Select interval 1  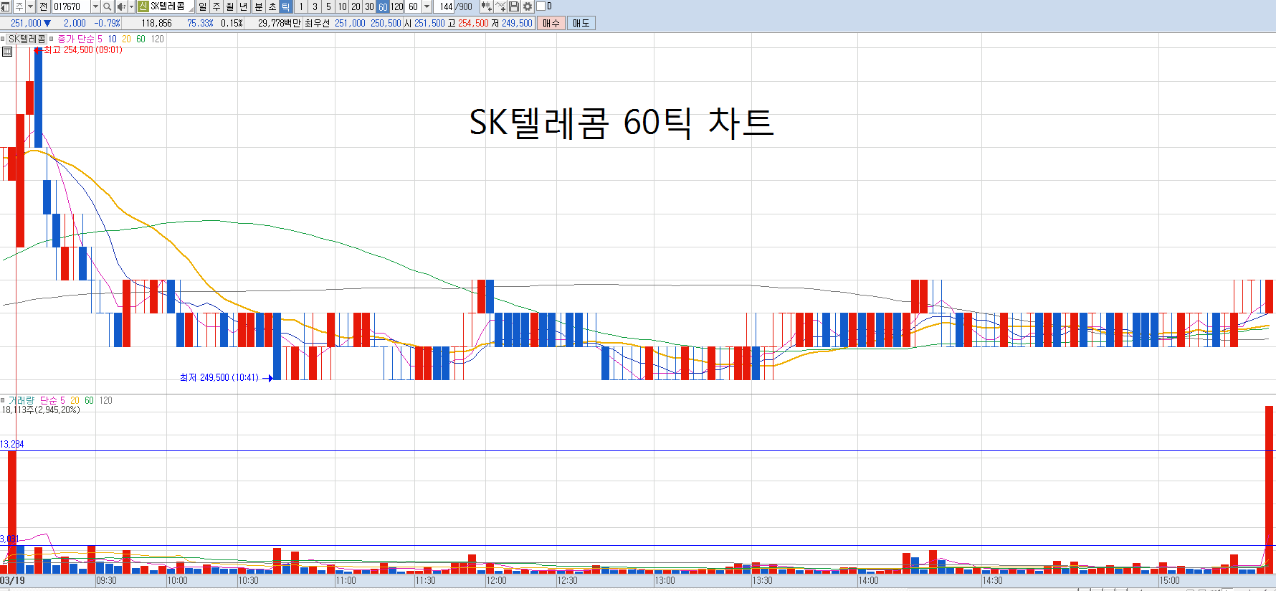click(x=301, y=6)
